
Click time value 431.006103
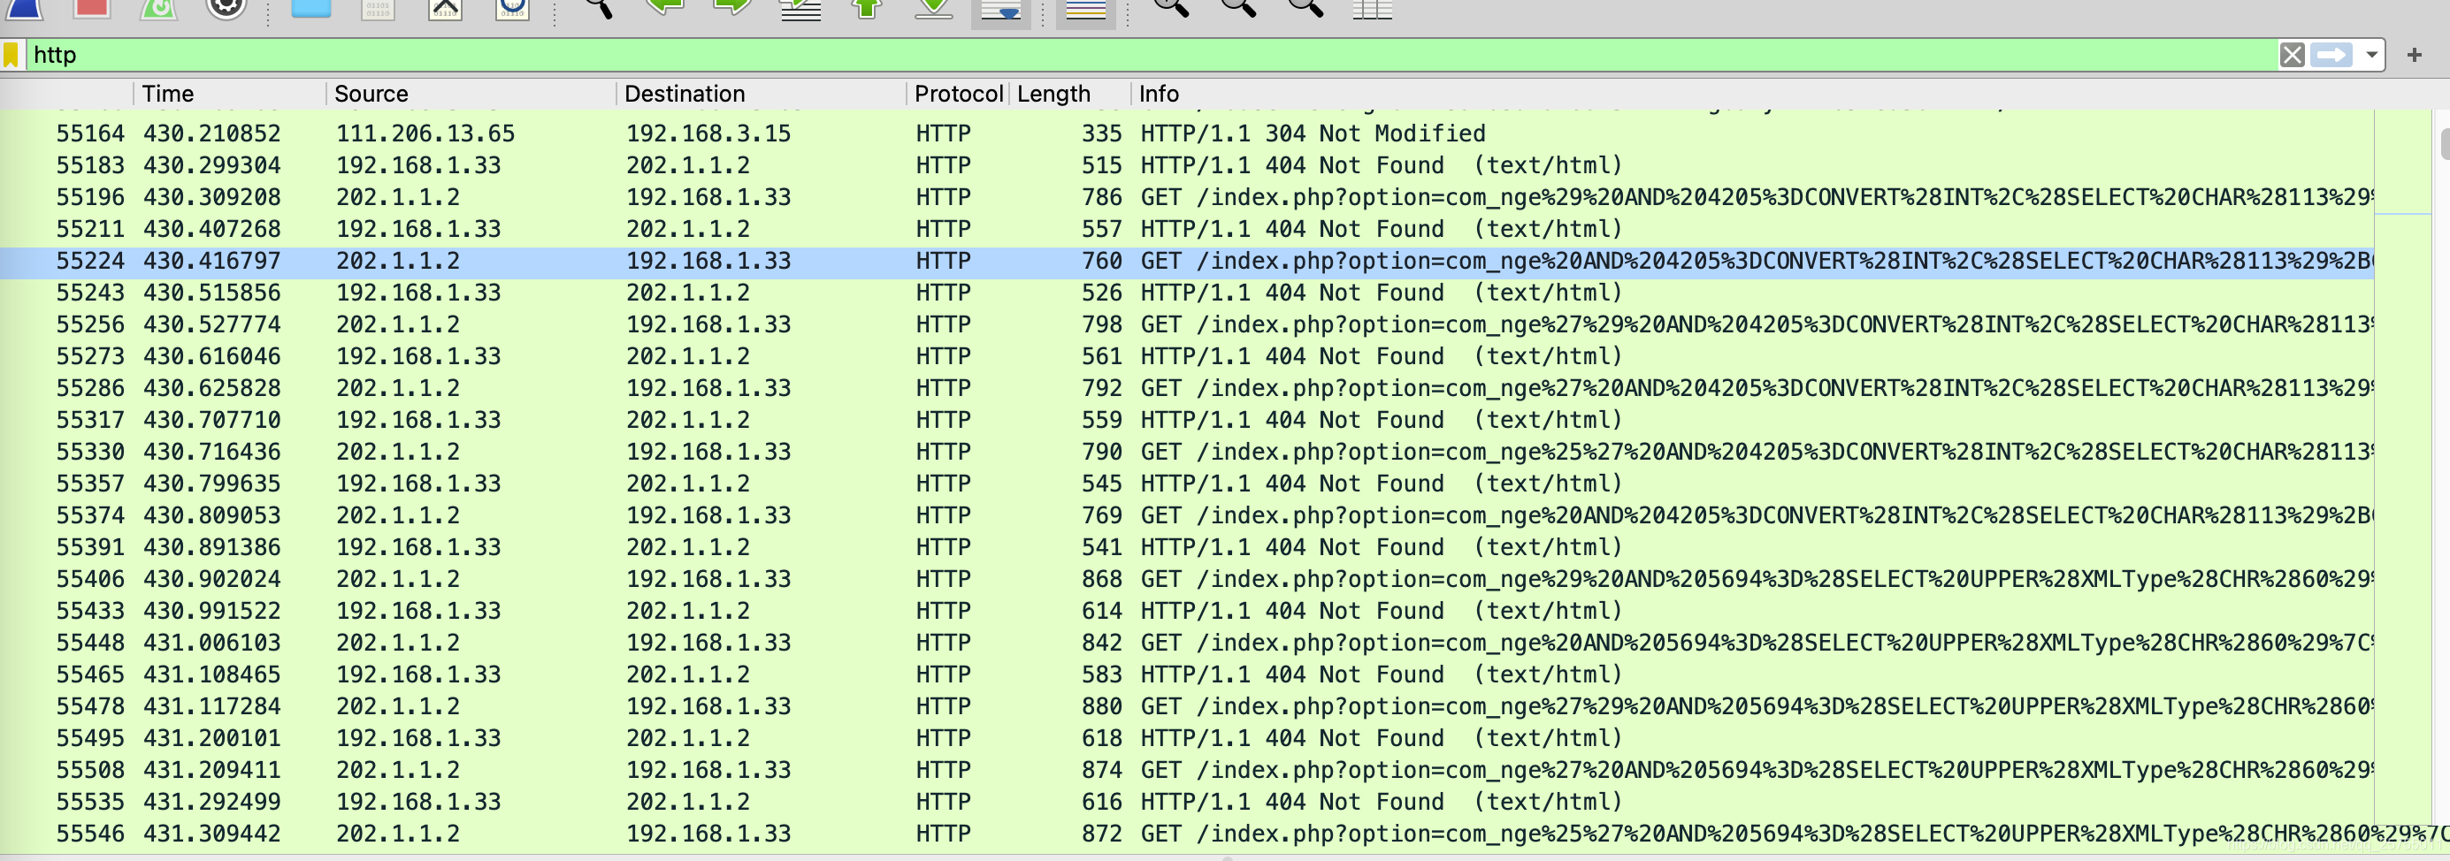click(212, 643)
